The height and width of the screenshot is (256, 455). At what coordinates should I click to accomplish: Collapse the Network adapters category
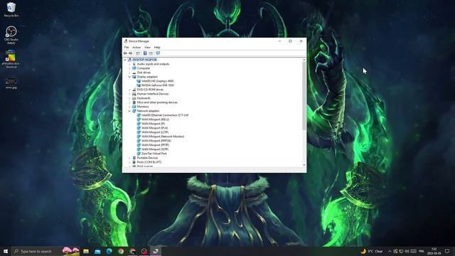pyautogui.click(x=129, y=111)
